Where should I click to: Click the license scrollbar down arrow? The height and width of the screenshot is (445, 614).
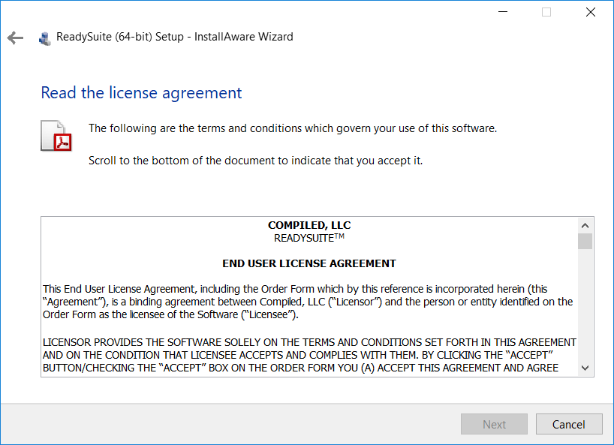tap(585, 368)
